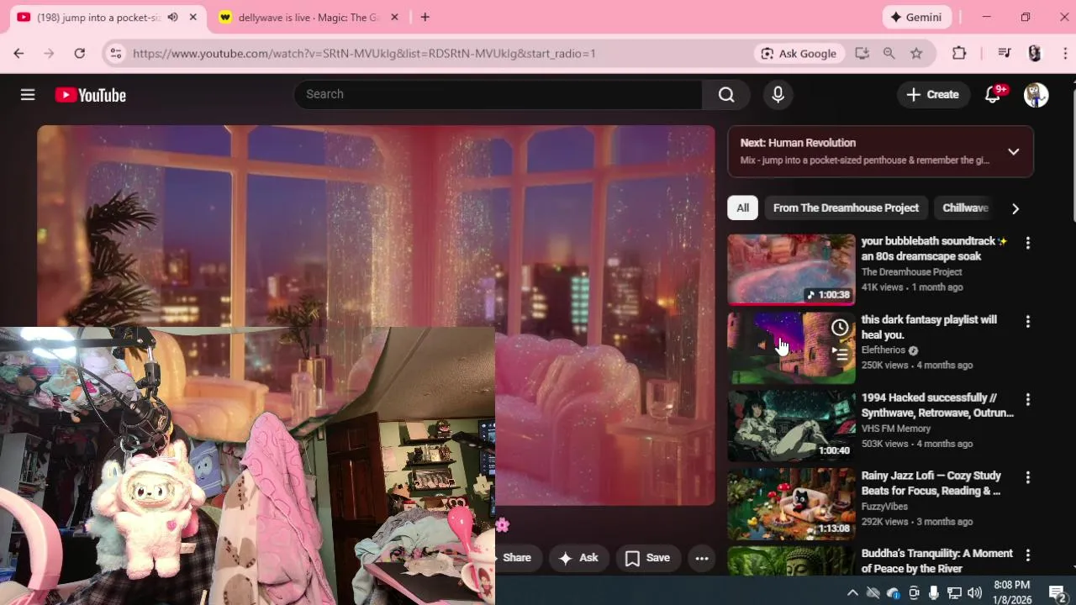Open more options for 1994 Hacked successfully video
1076x605 pixels.
coord(1027,399)
